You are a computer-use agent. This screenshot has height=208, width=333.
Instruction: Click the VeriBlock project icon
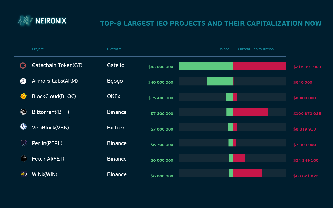point(23,127)
